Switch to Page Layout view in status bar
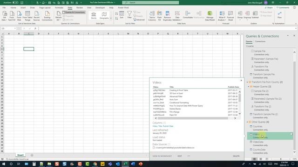 (x=261, y=159)
